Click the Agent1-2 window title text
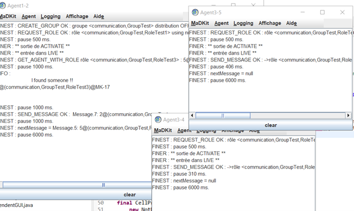This screenshot has width=354, height=211. pos(18,6)
